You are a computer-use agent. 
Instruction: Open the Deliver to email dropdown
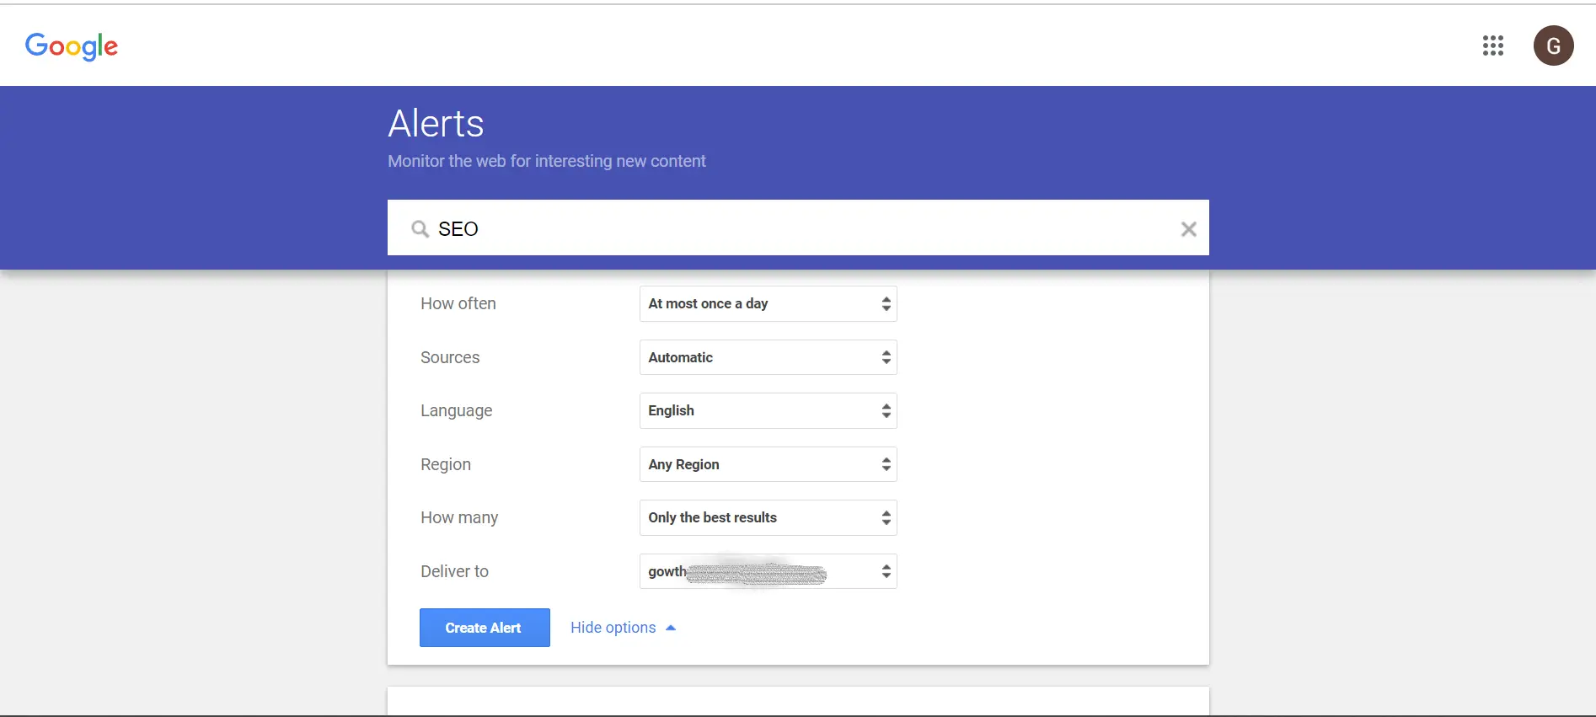(x=768, y=571)
